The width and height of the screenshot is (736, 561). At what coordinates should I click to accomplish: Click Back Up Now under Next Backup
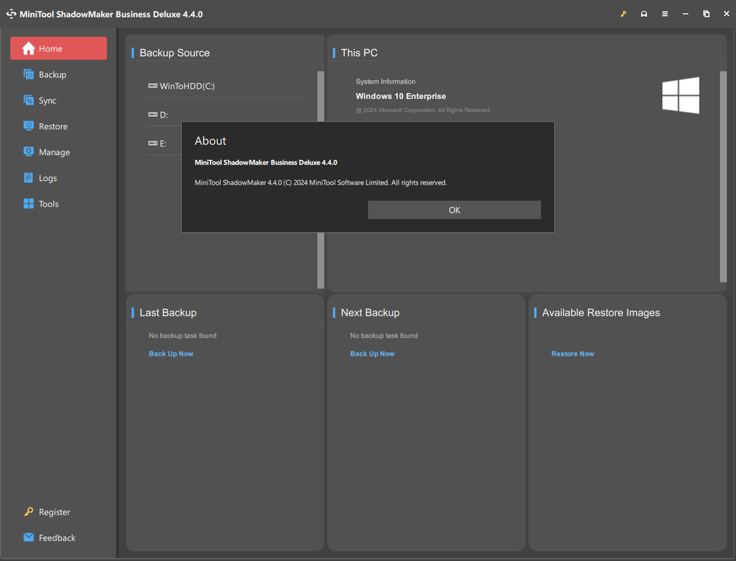(x=373, y=353)
